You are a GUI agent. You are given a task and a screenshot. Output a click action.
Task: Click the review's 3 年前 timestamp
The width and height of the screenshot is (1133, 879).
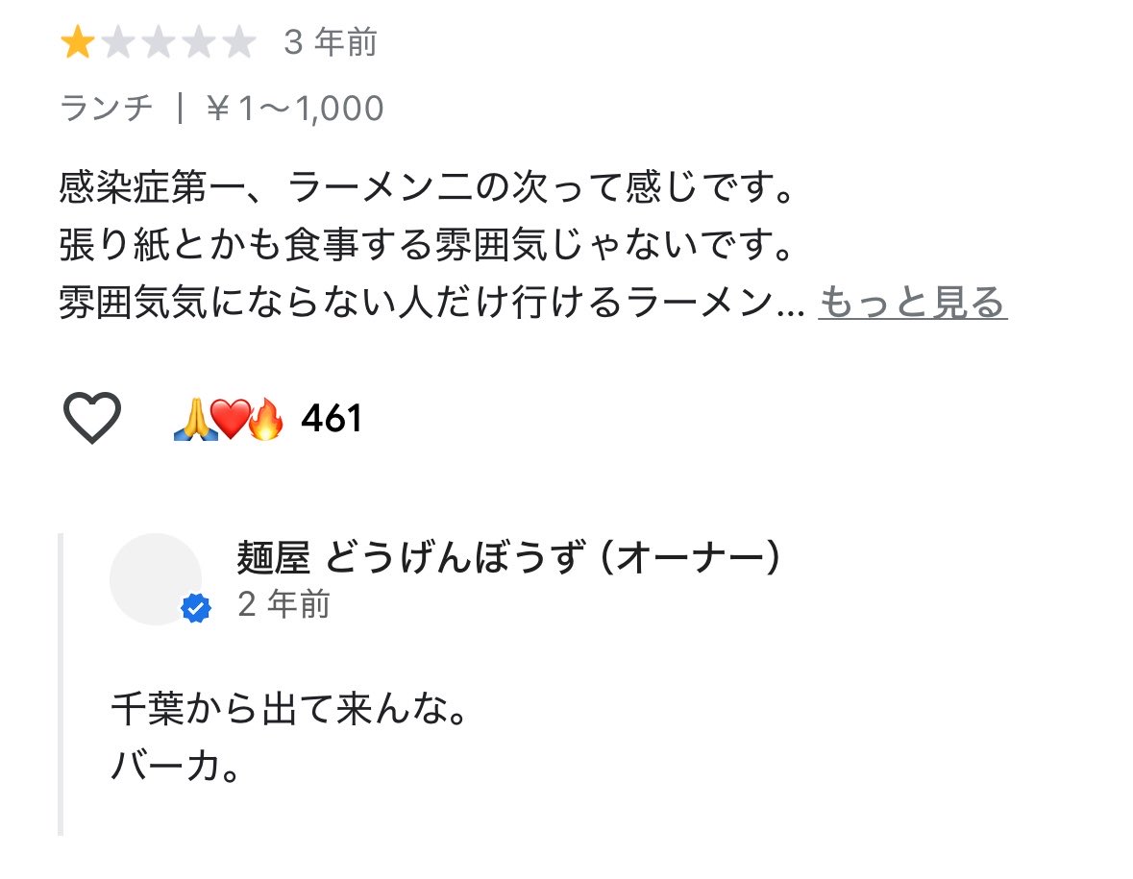click(x=331, y=42)
